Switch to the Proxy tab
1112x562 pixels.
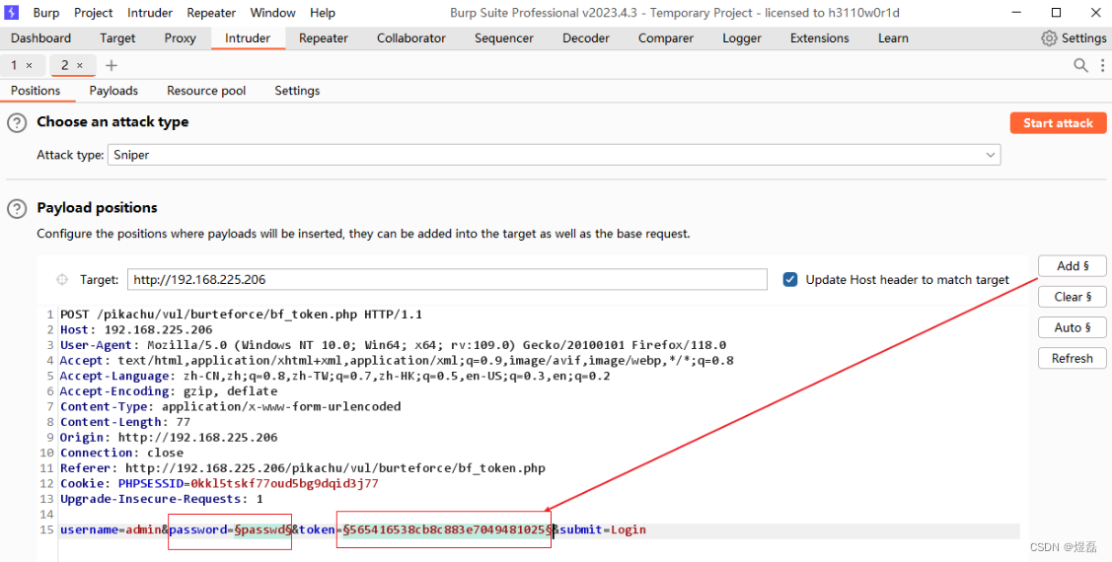tap(181, 38)
